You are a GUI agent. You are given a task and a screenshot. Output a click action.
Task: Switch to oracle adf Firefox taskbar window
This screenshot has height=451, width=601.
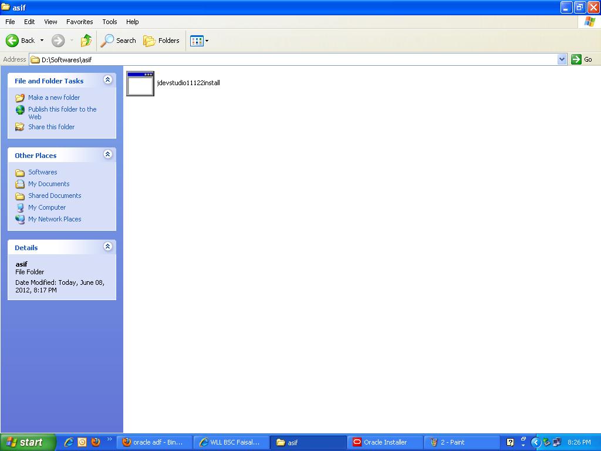154,442
